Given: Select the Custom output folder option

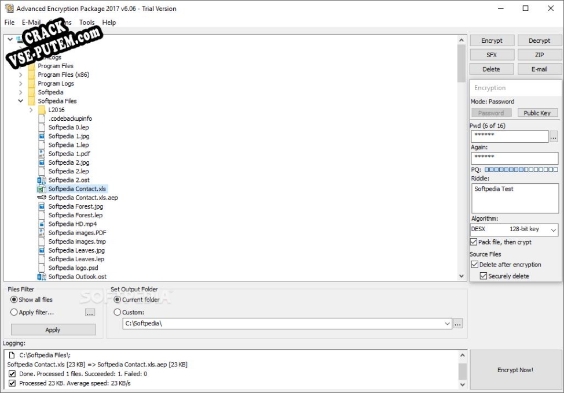Looking at the screenshot, I should click(118, 312).
